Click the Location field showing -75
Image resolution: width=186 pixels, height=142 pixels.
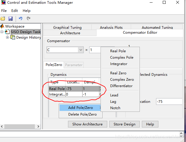[x=169, y=101]
